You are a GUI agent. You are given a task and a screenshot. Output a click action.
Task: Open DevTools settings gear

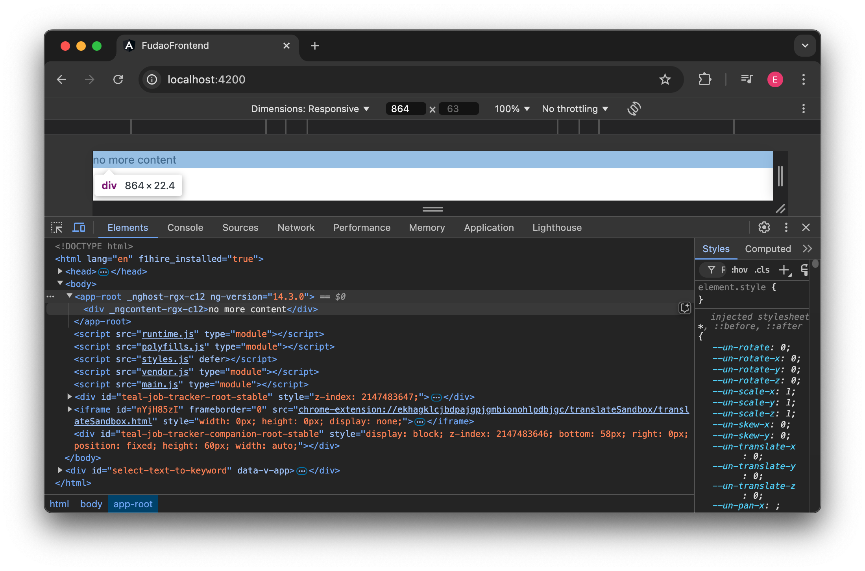[764, 227]
